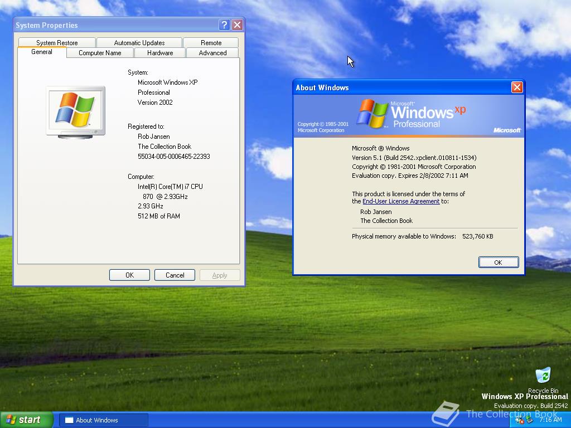Viewport: 571px width, 428px height.
Task: Click the taskbar clock showing 7:16 AM
Action: click(550, 420)
